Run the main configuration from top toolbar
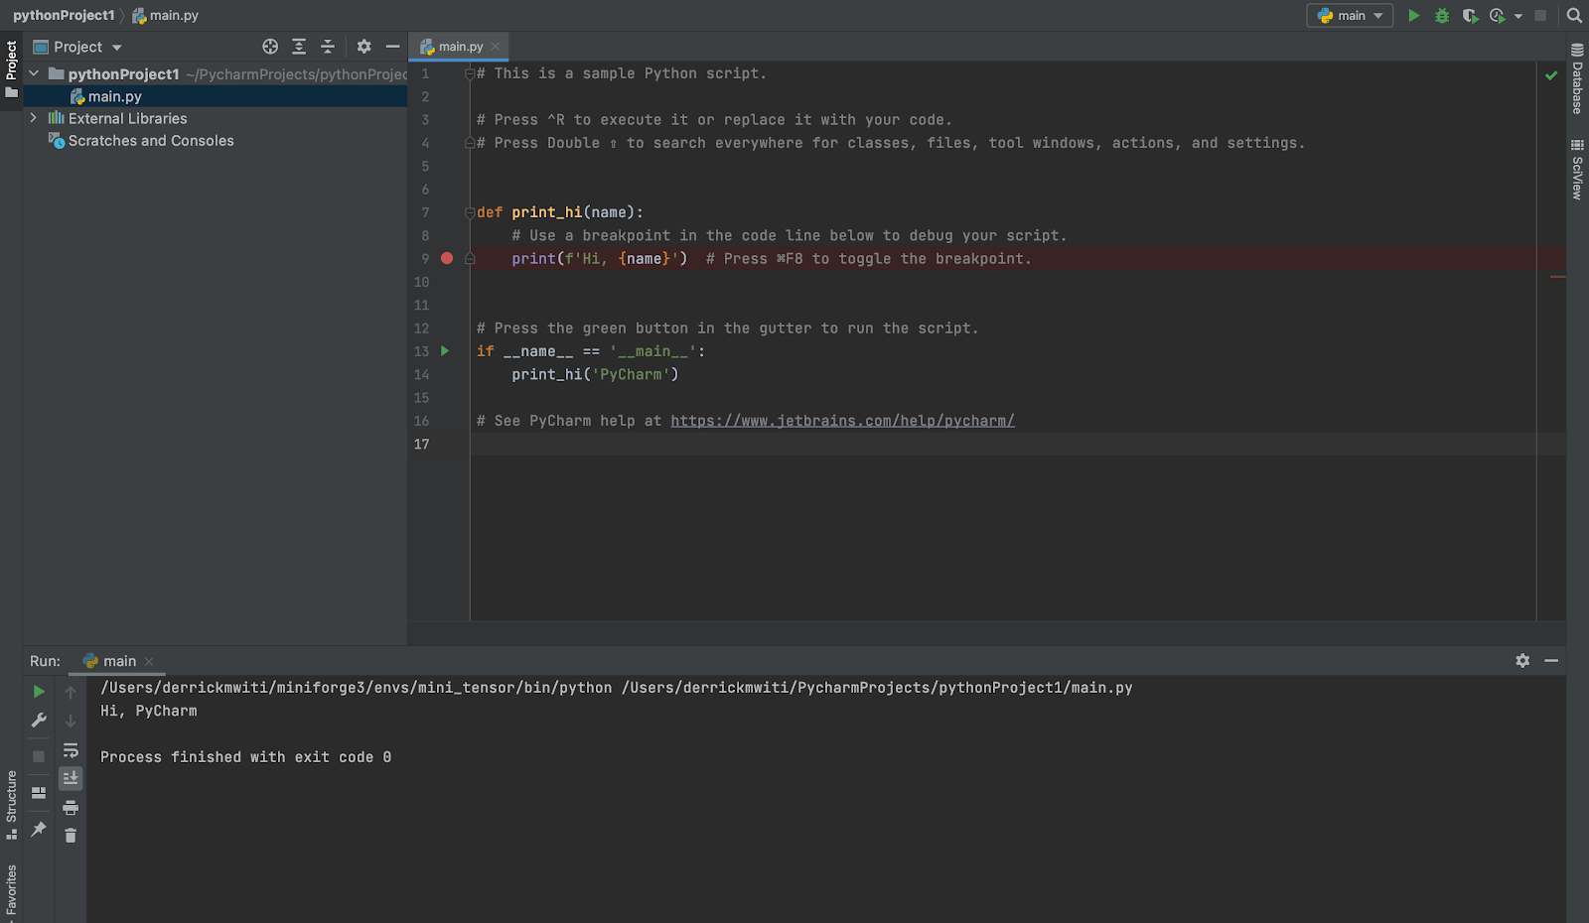 tap(1413, 16)
